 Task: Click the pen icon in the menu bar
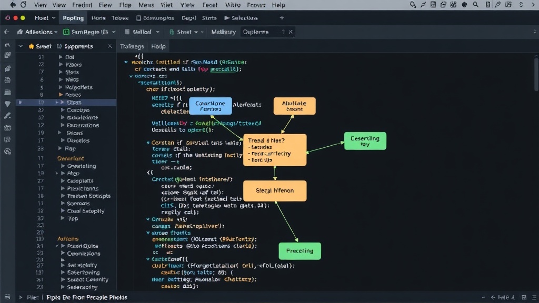[x=497, y=5]
